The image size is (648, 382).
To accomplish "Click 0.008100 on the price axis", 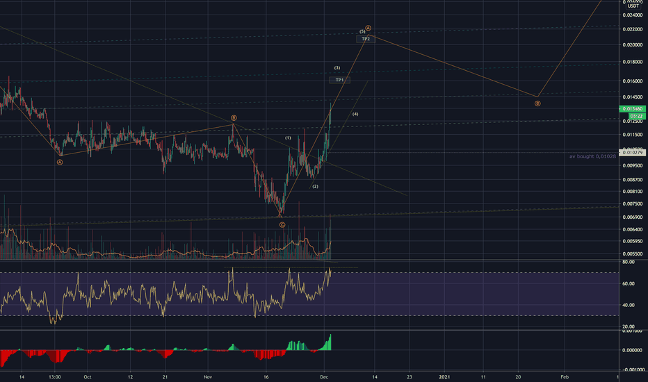I will tap(632, 192).
